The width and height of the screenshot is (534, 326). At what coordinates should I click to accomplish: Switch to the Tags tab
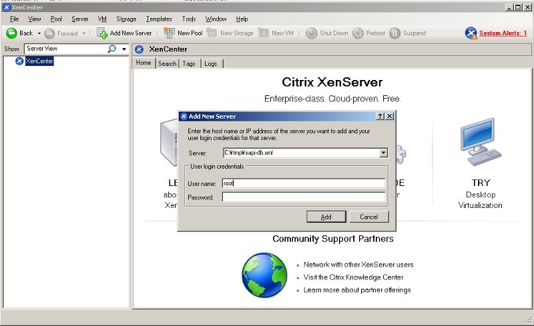[189, 63]
